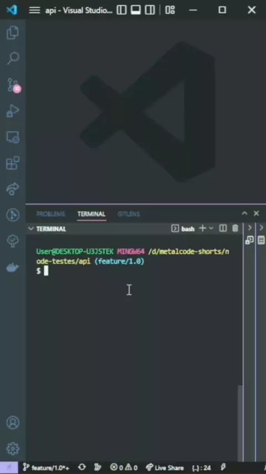Start Live Share from status bar

(165, 468)
